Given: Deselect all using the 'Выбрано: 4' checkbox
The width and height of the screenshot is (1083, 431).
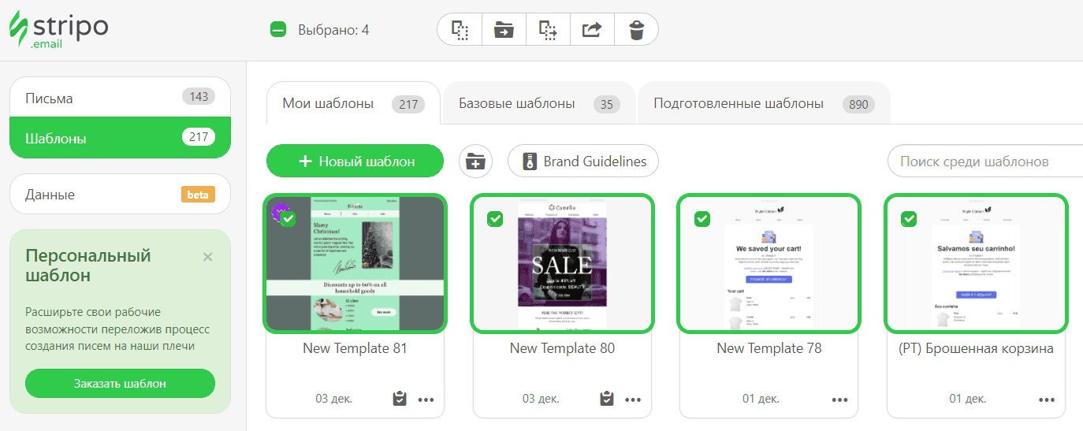Looking at the screenshot, I should 277,30.
